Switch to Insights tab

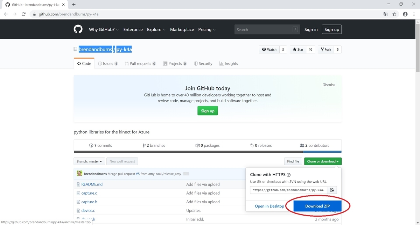(229, 64)
